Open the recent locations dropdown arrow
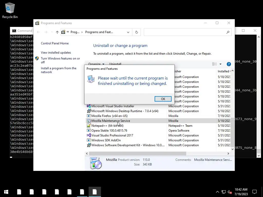This screenshot has width=263, height=197. point(52,32)
